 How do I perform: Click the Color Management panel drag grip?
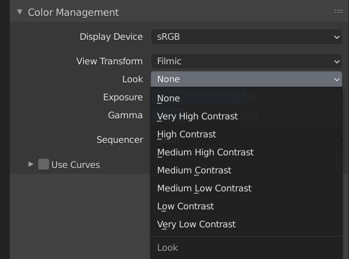coord(338,11)
